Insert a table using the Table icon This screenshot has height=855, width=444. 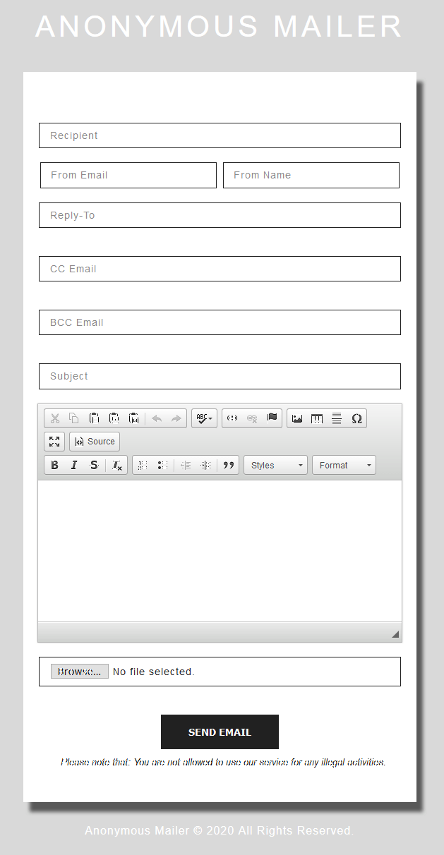coord(317,418)
